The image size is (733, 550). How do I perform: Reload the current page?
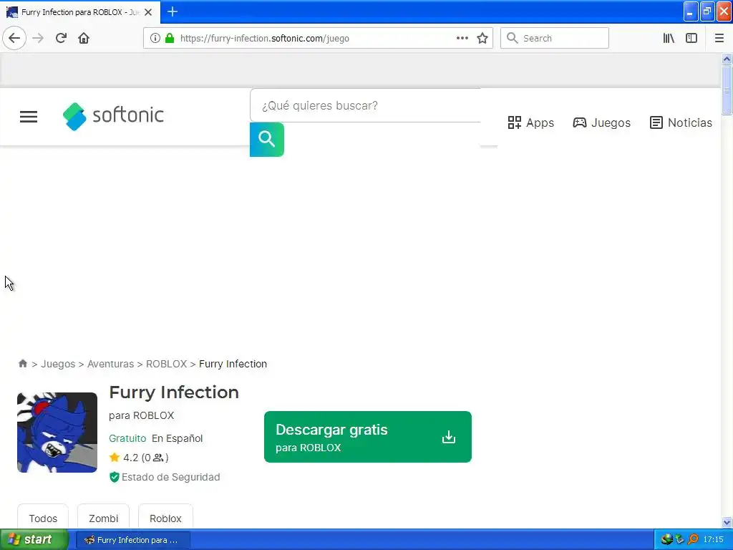click(61, 39)
